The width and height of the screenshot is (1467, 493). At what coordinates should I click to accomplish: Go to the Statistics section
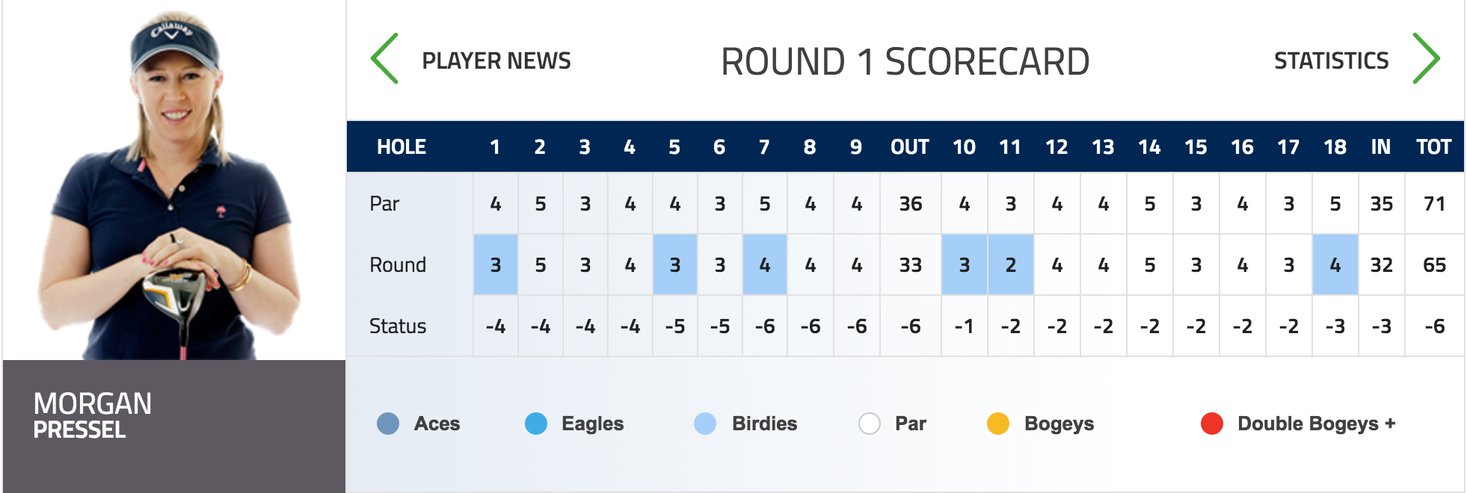coord(1331,61)
